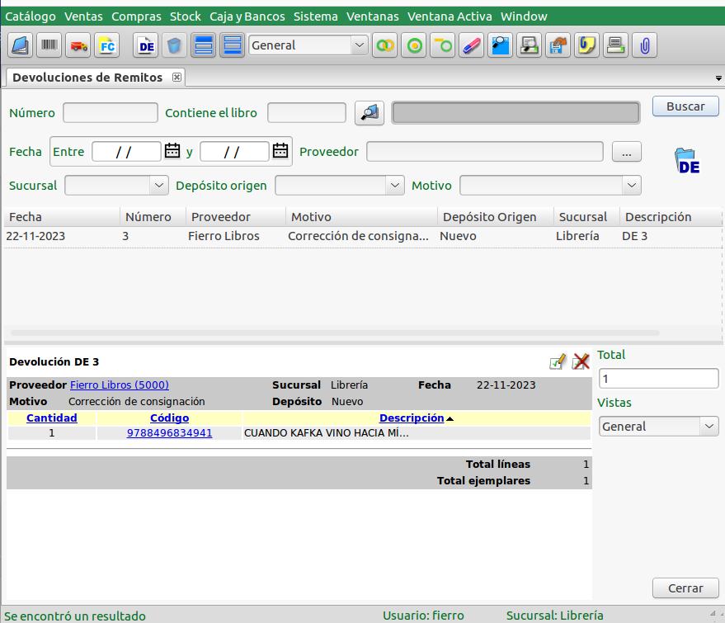
Task: Click the two interlocked rings icon
Action: (x=384, y=45)
